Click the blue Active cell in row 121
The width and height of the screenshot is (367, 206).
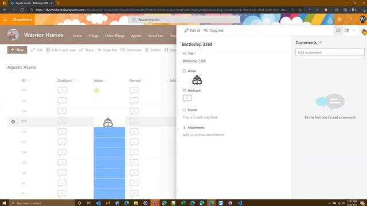(110, 142)
